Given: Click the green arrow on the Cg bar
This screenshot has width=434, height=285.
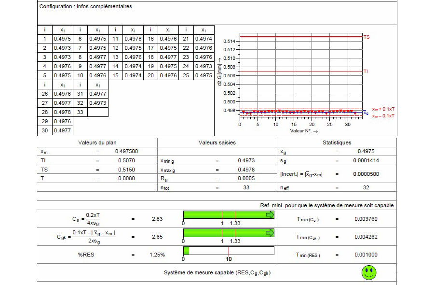Looking at the screenshot, I should pyautogui.click(x=270, y=214).
